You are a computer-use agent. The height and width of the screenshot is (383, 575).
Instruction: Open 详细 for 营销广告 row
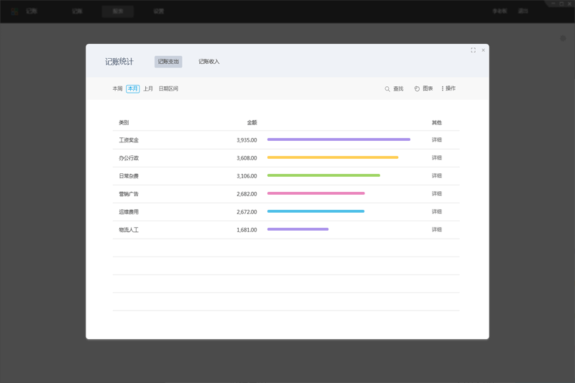point(437,193)
